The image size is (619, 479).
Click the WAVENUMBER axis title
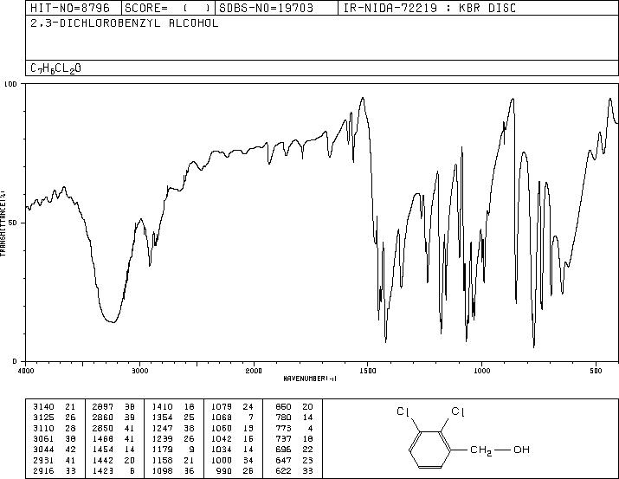tap(310, 379)
